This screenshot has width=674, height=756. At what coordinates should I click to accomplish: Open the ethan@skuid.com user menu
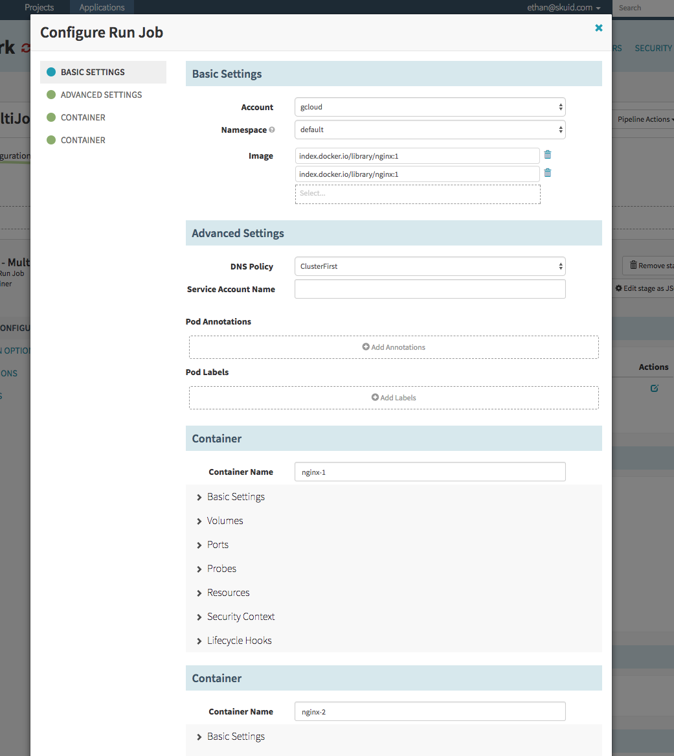[x=564, y=7]
